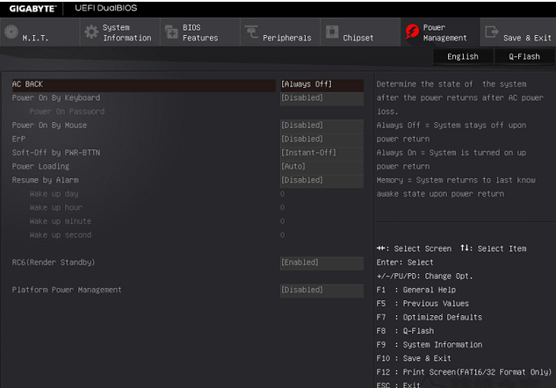This screenshot has height=388, width=556.
Task: Click the GIGABYTE logo
Action: [32, 9]
